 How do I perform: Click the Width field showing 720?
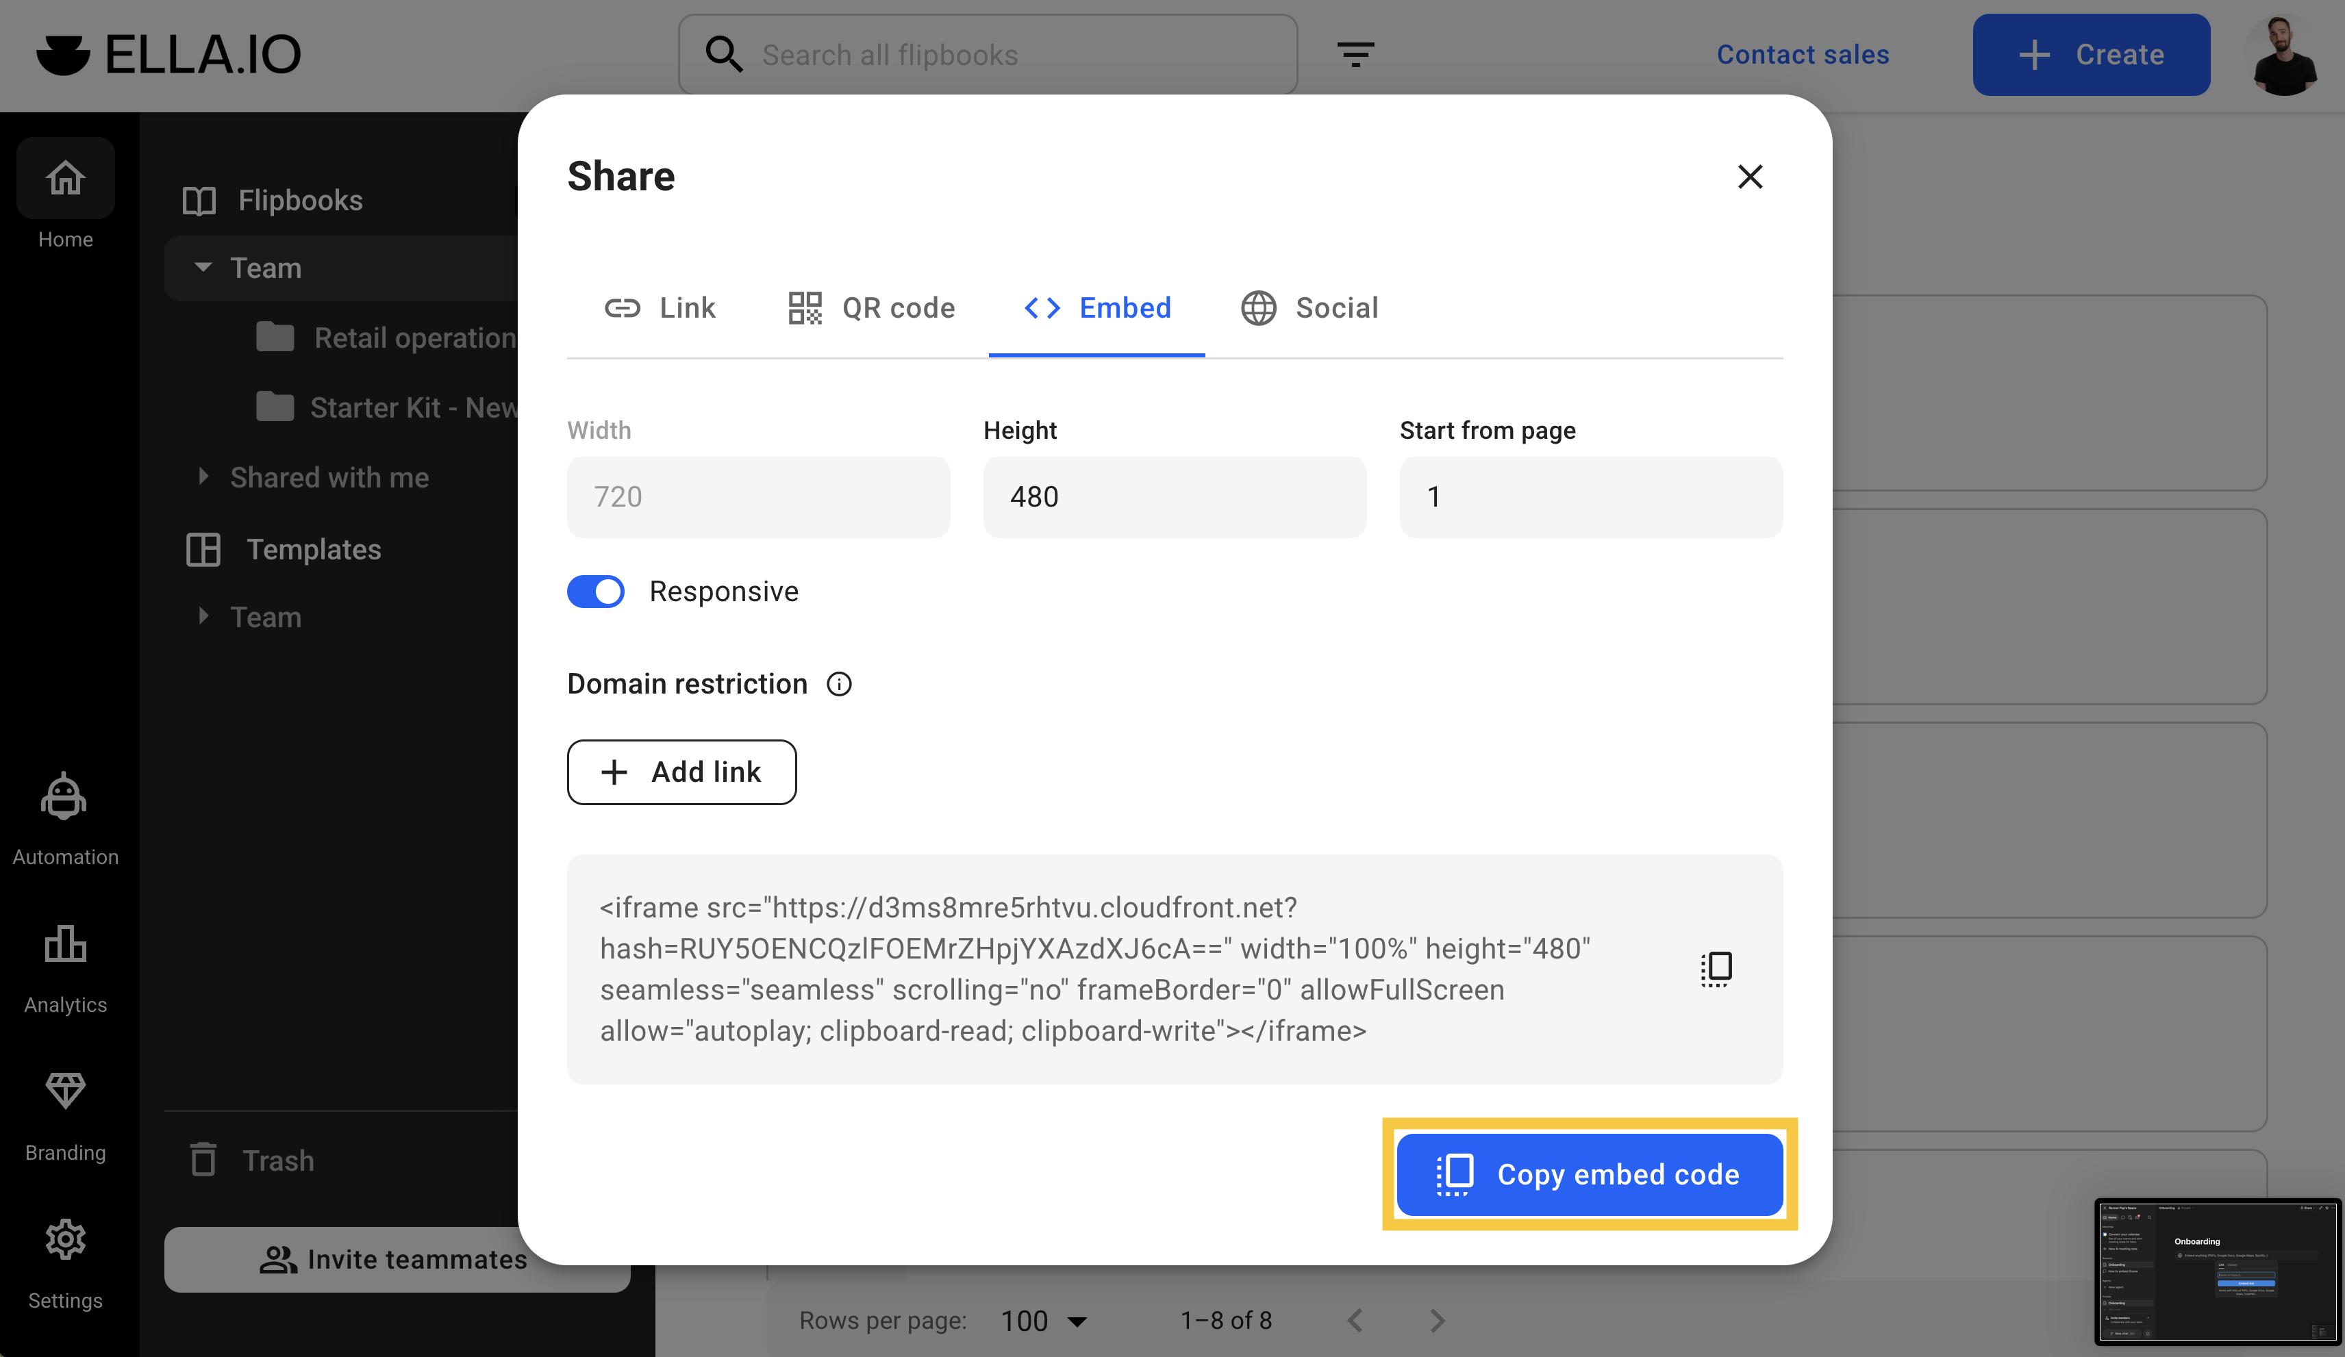(x=758, y=496)
